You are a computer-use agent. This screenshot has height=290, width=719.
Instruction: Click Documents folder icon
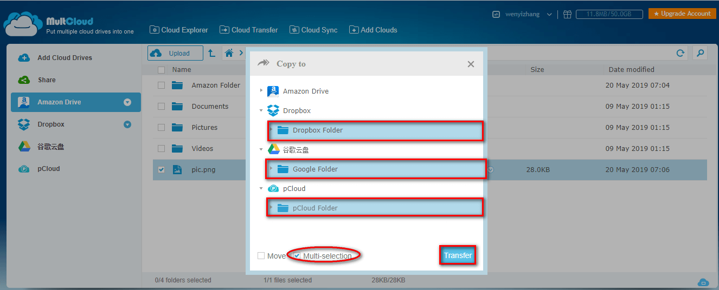(x=177, y=106)
